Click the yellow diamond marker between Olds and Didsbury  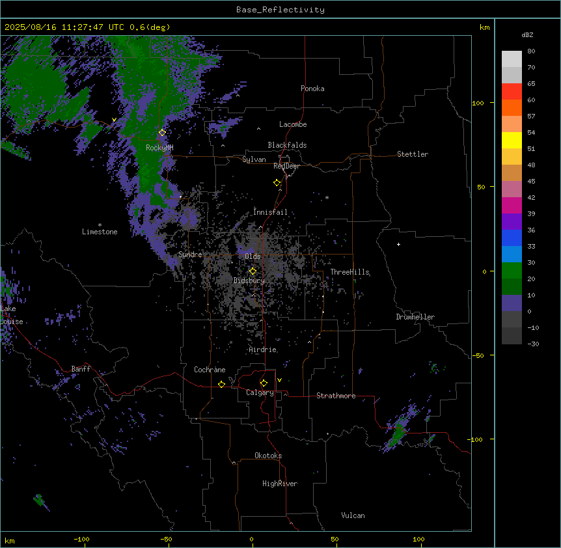[x=253, y=271]
